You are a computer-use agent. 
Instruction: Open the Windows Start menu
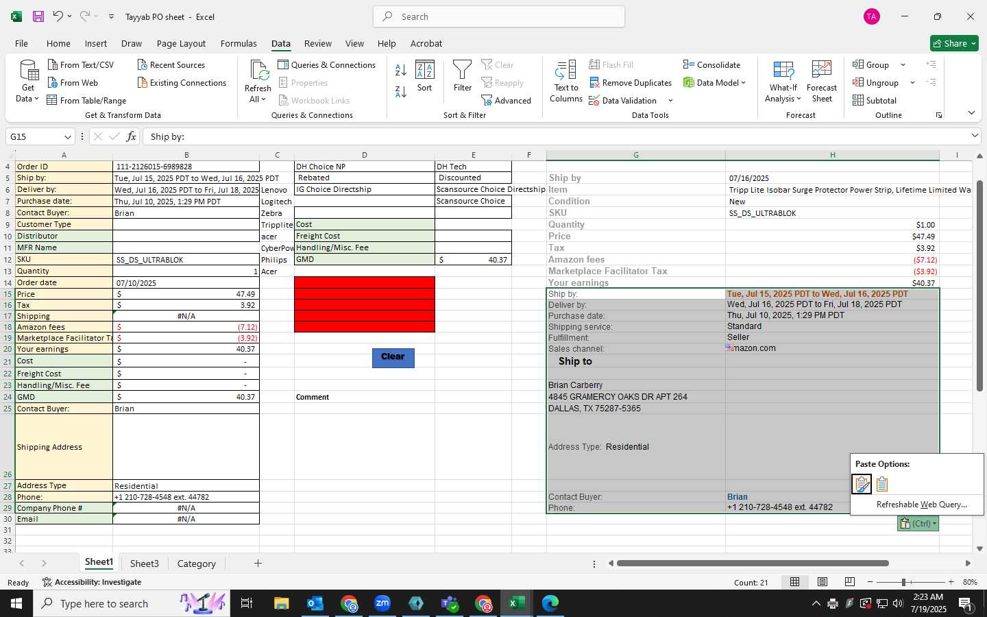pyautogui.click(x=16, y=603)
